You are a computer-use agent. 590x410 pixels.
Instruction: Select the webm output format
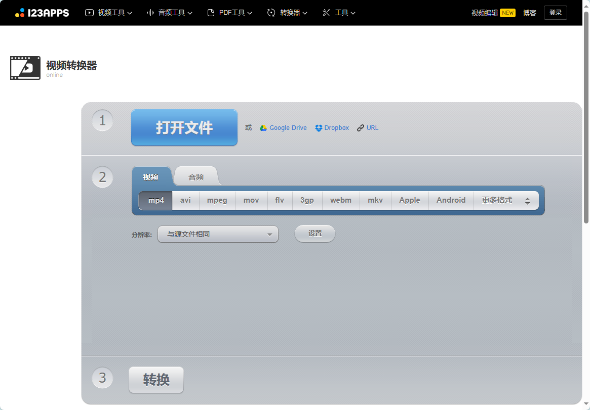click(x=340, y=200)
